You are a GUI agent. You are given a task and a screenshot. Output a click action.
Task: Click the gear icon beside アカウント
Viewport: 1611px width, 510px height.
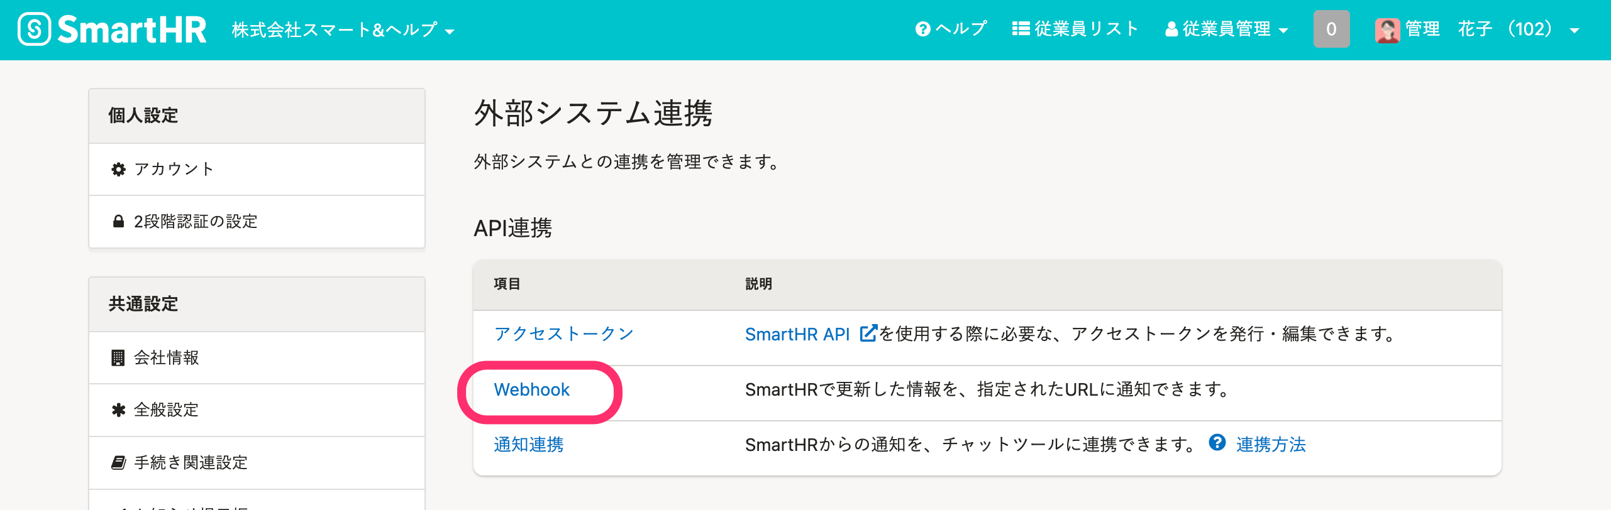point(118,169)
